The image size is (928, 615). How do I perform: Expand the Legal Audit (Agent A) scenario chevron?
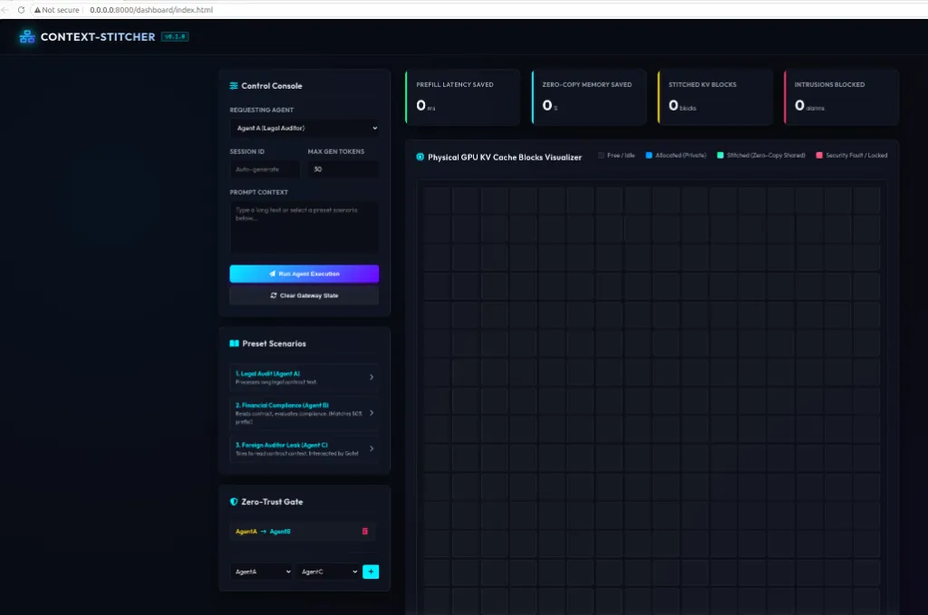[372, 378]
